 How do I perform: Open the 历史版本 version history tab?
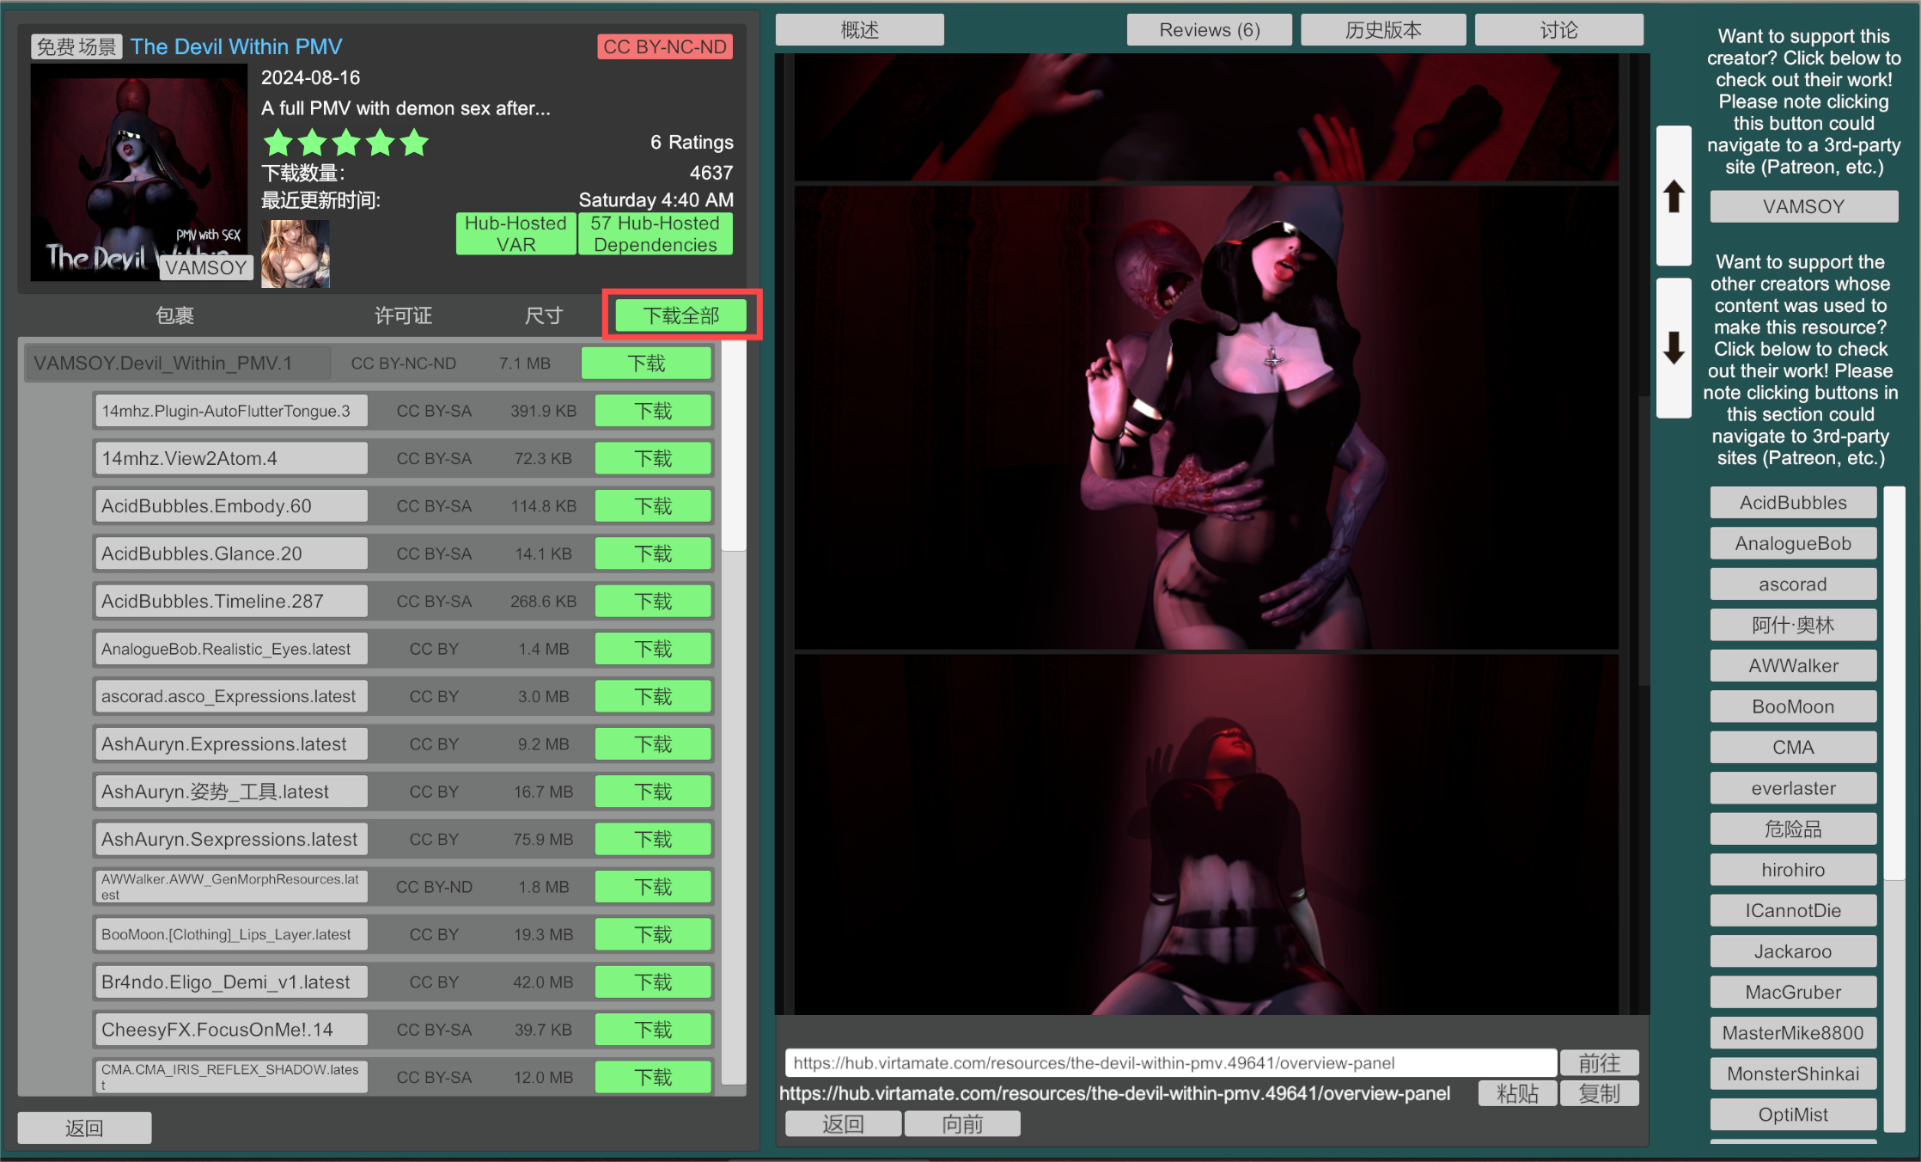[1383, 30]
